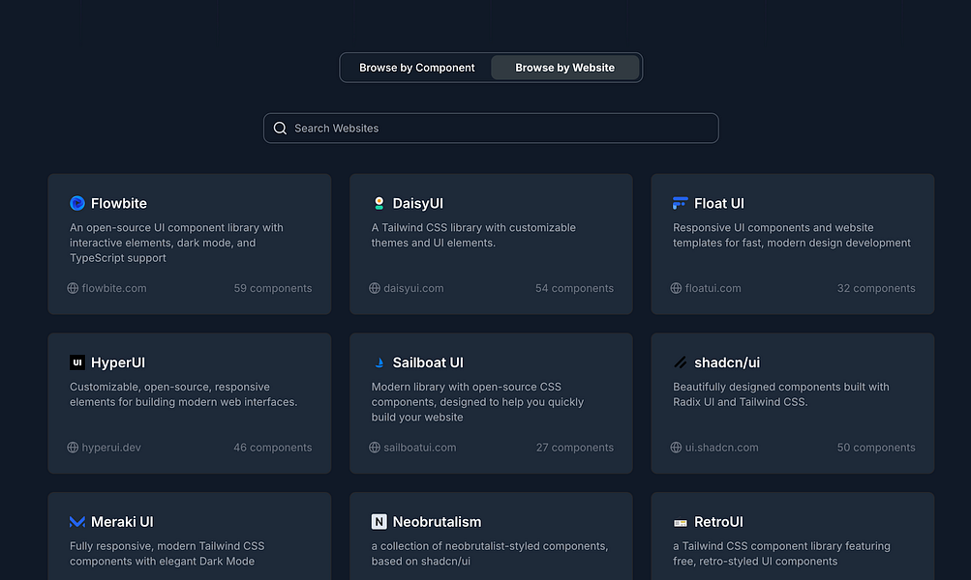Click the HyperUI logo icon
This screenshot has width=971, height=580.
77,362
